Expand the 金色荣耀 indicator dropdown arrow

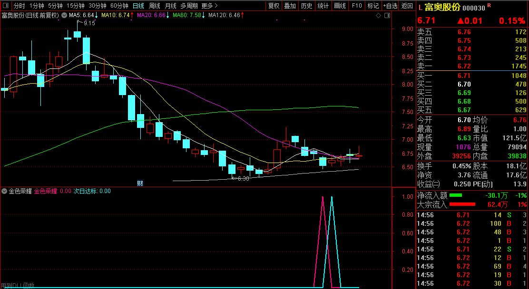click(4, 191)
